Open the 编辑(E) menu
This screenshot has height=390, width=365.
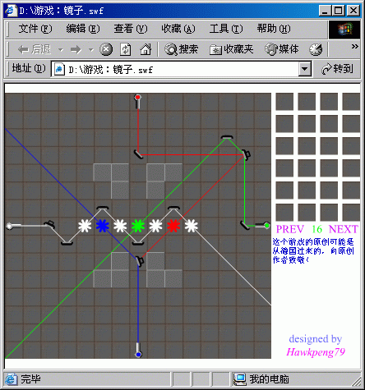tap(83, 29)
